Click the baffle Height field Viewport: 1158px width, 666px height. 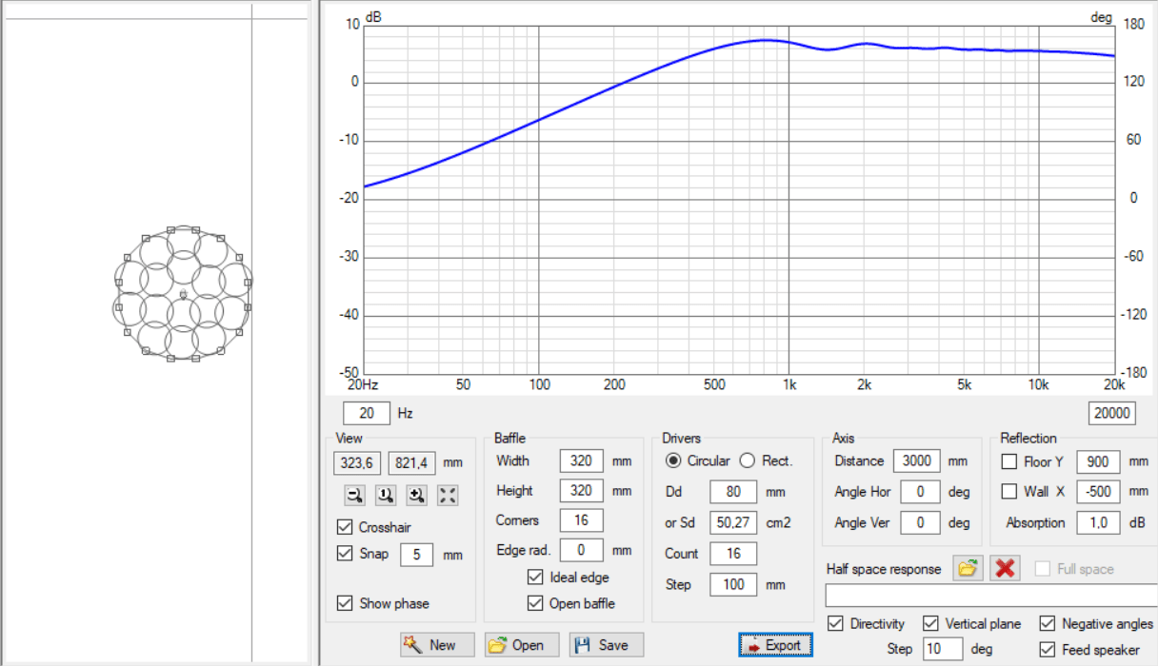click(x=582, y=491)
